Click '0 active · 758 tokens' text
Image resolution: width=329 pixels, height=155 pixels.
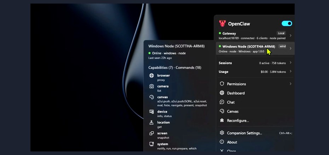[272, 63]
